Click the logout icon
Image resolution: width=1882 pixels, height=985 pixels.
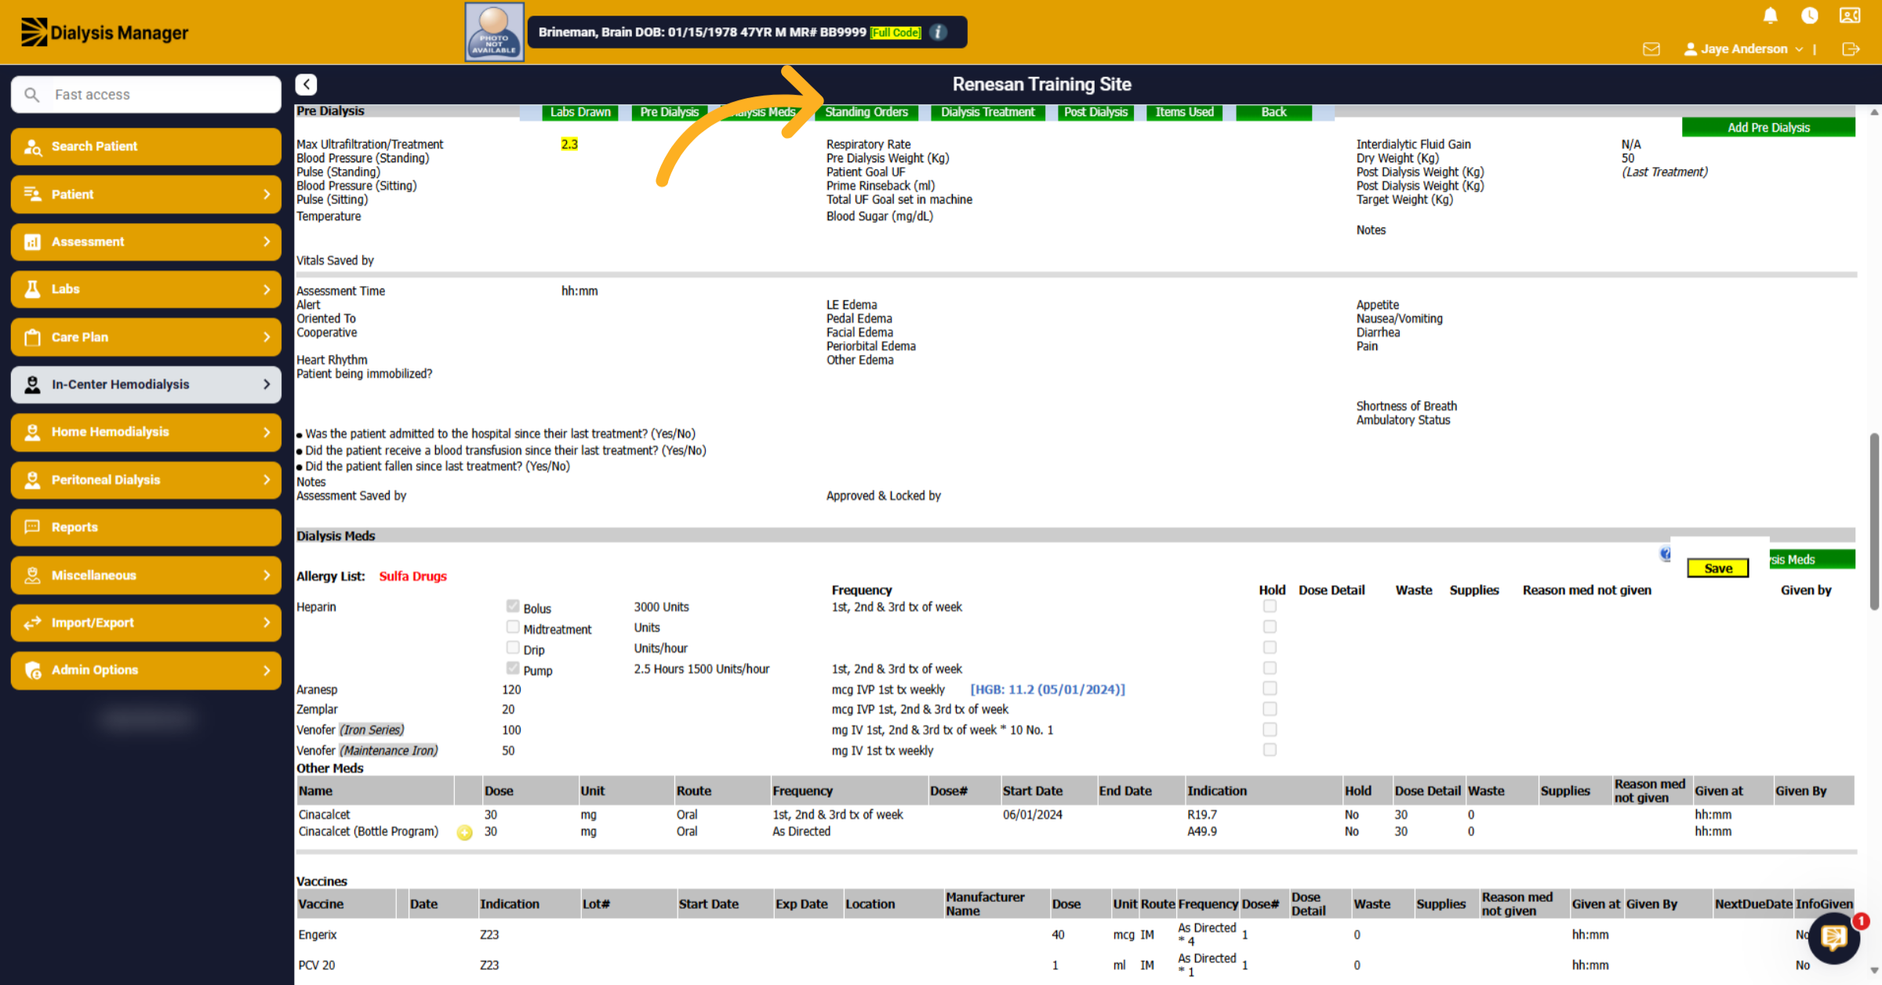[x=1851, y=49]
